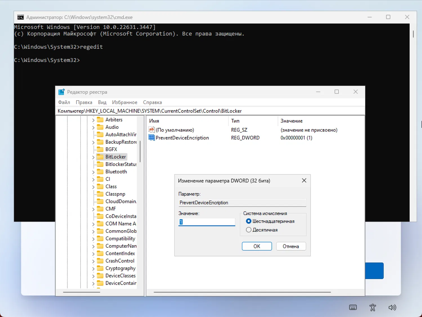The image size is (422, 317).
Task: Click the volume speaker icon
Action: click(x=392, y=307)
